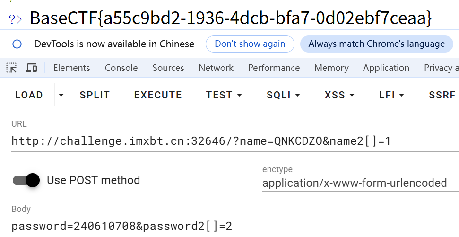Image resolution: width=459 pixels, height=237 pixels.
Task: Open the Sources tab
Action: (168, 68)
